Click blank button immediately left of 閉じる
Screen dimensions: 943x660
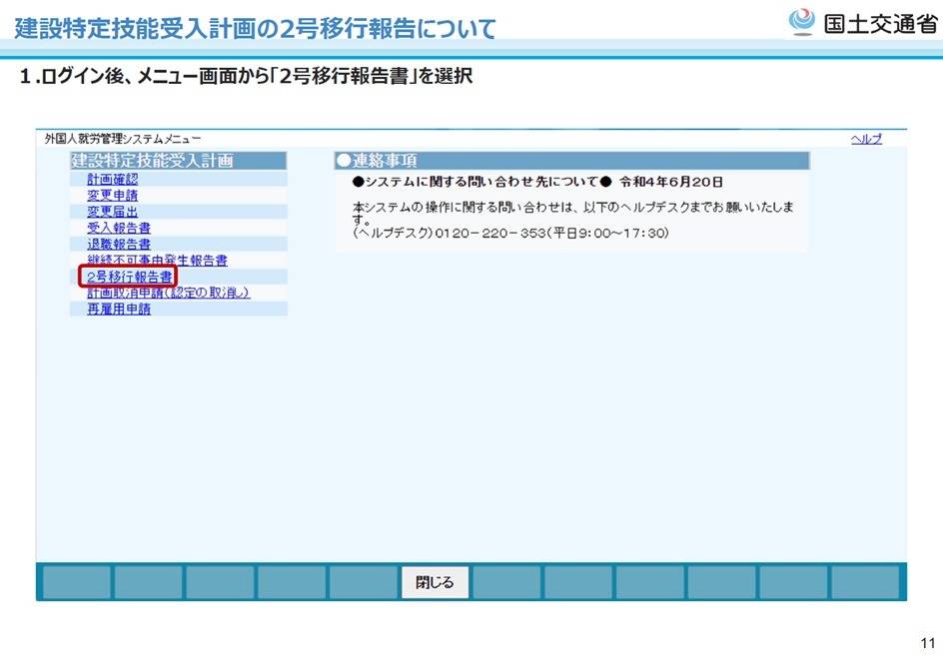[363, 582]
